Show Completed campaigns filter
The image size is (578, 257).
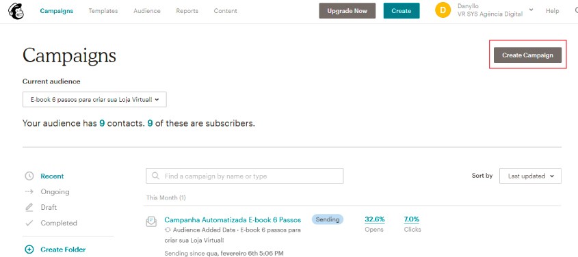(x=59, y=223)
